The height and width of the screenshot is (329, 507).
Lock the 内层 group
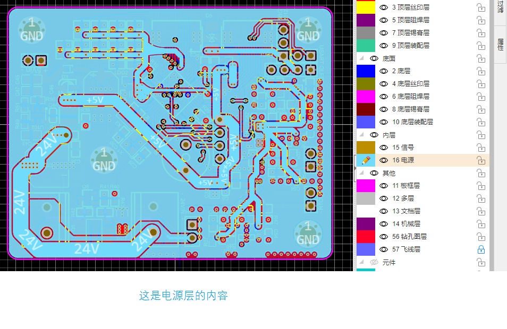[x=481, y=135]
